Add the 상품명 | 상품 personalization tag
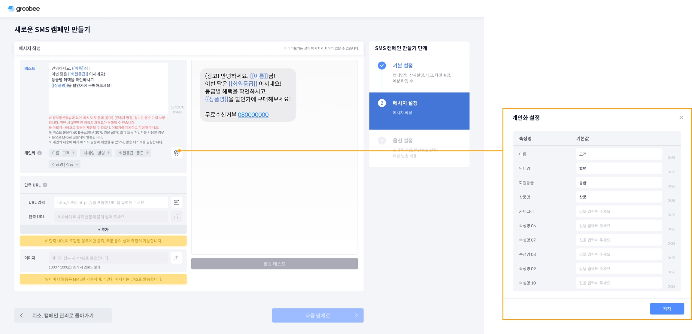Viewport: 692px width, 334px height. 65,164
